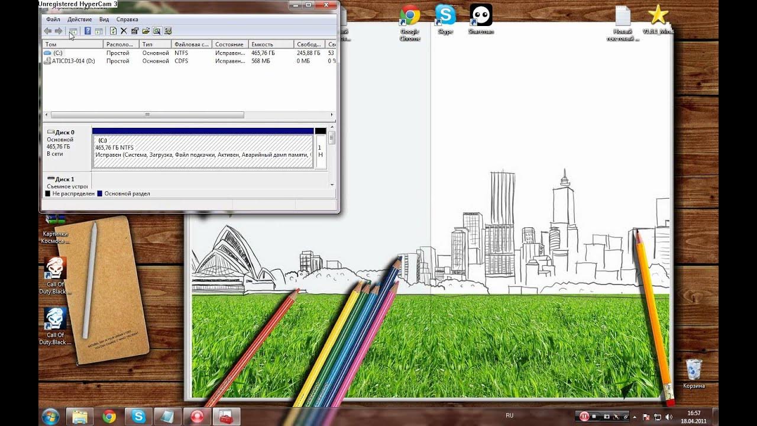757x426 pixels.
Task: Select the (C:) volume row
Action: tap(189, 53)
